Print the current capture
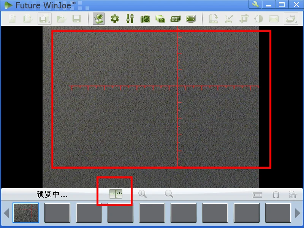The height and width of the screenshot is (228, 304). (289, 19)
